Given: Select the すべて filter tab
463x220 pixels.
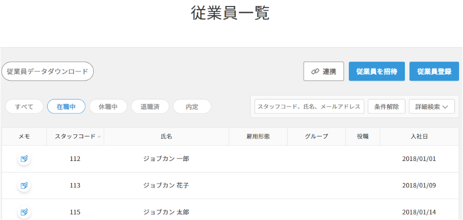Looking at the screenshot, I should point(24,106).
